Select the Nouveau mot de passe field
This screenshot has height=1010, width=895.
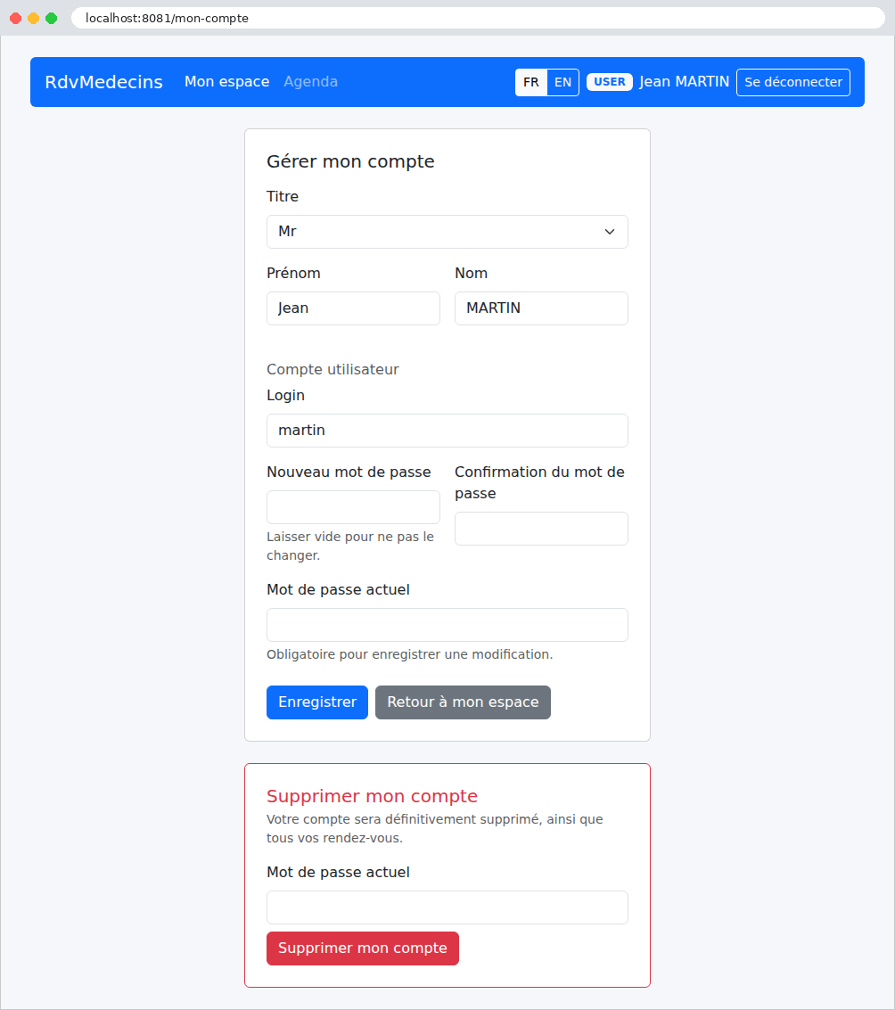353,507
